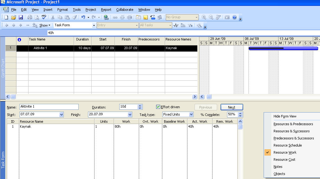Screen dimensions: 320x179
Task: Click the Undo arrow icon
Action: pos(83,17)
